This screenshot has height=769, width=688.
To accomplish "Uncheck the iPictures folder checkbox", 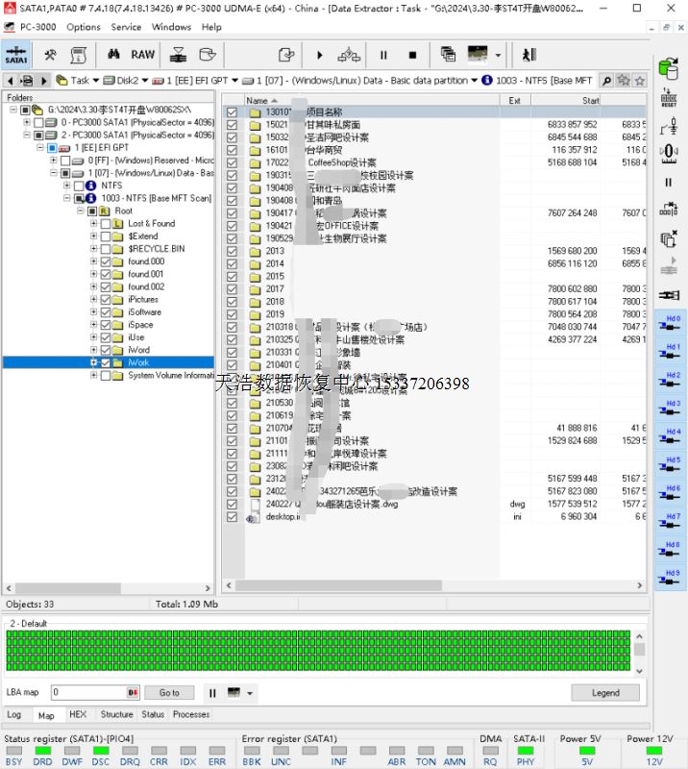I will [x=106, y=299].
